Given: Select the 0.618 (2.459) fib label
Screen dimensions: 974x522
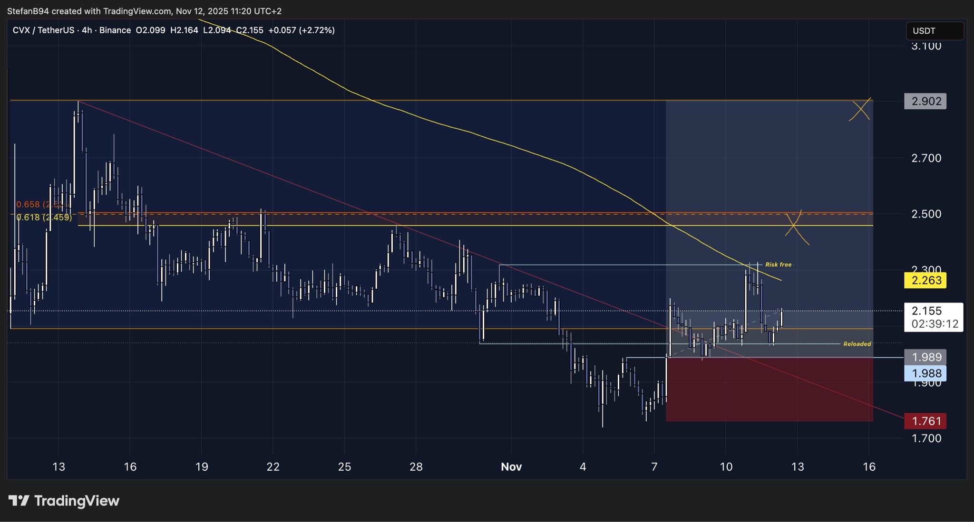Looking at the screenshot, I should tap(44, 218).
